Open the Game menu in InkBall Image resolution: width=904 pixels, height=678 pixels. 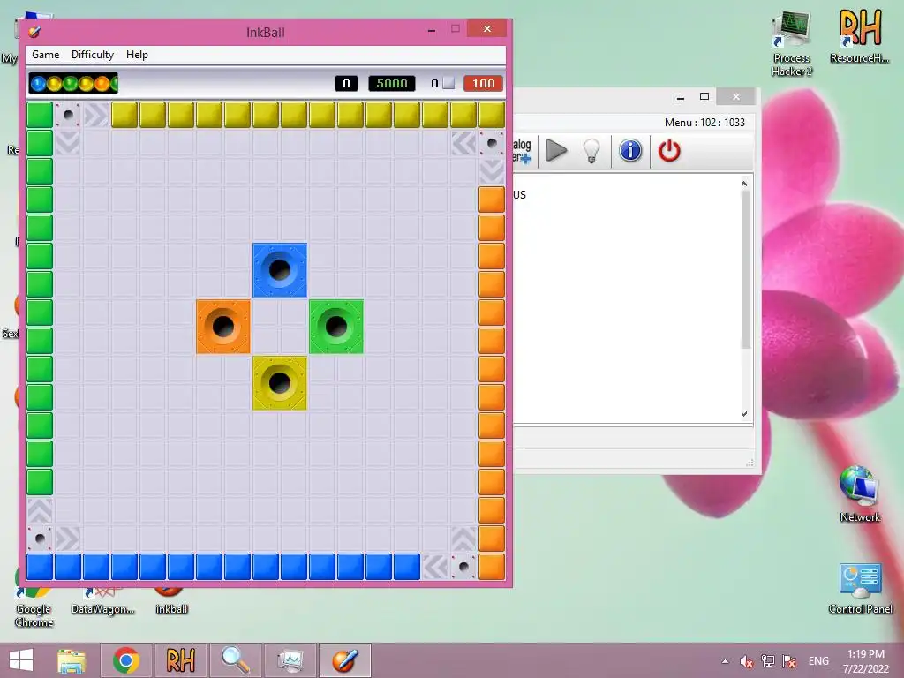pos(46,55)
